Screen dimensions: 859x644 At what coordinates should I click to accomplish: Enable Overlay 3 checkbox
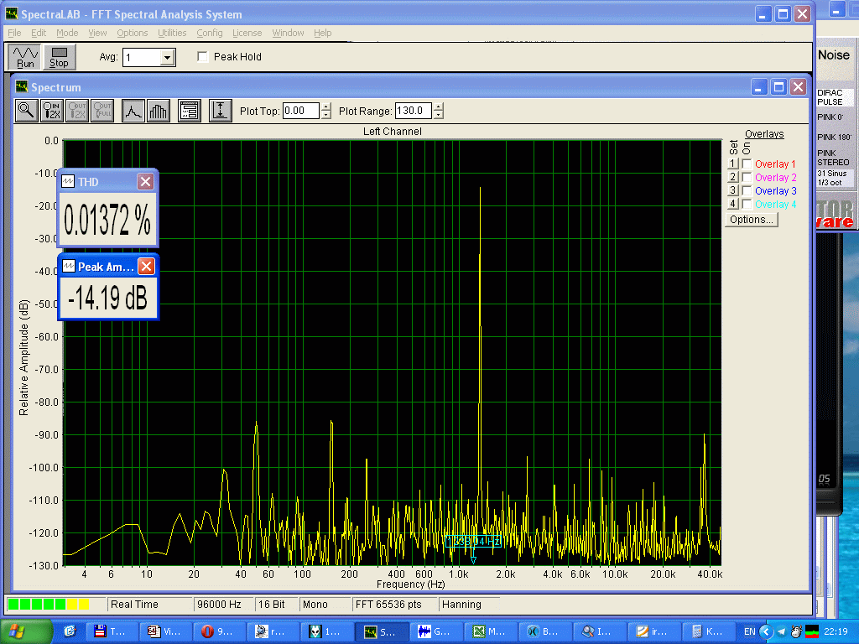click(746, 190)
